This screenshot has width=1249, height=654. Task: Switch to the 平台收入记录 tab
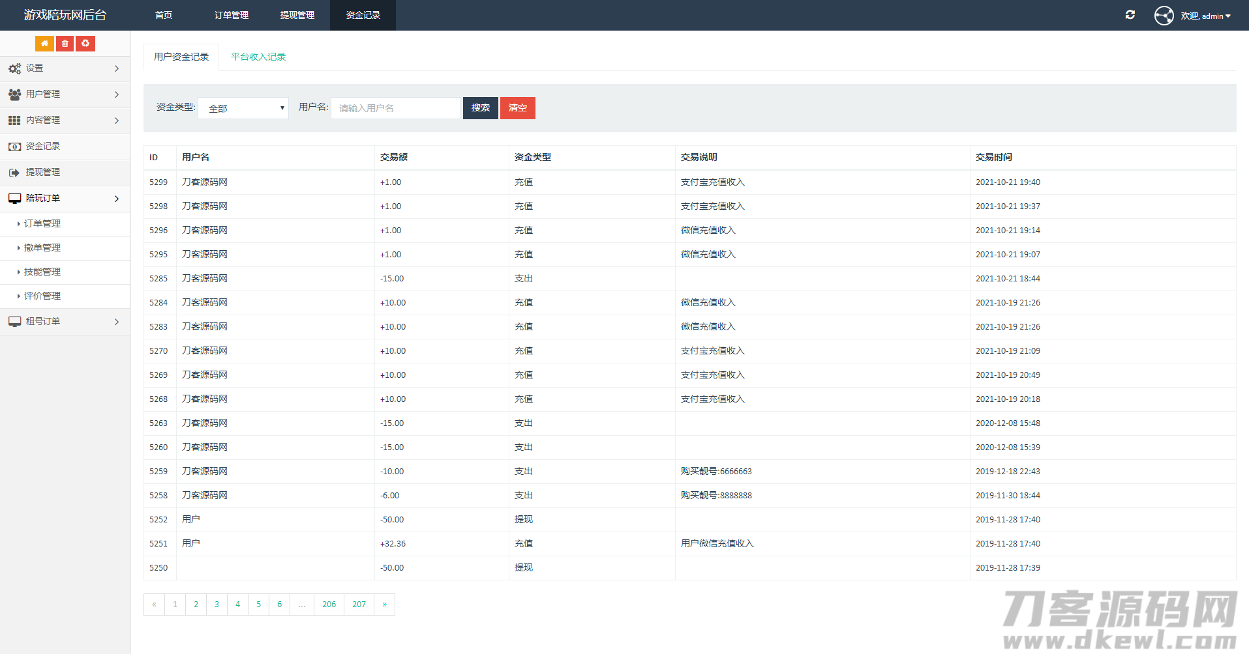click(258, 57)
